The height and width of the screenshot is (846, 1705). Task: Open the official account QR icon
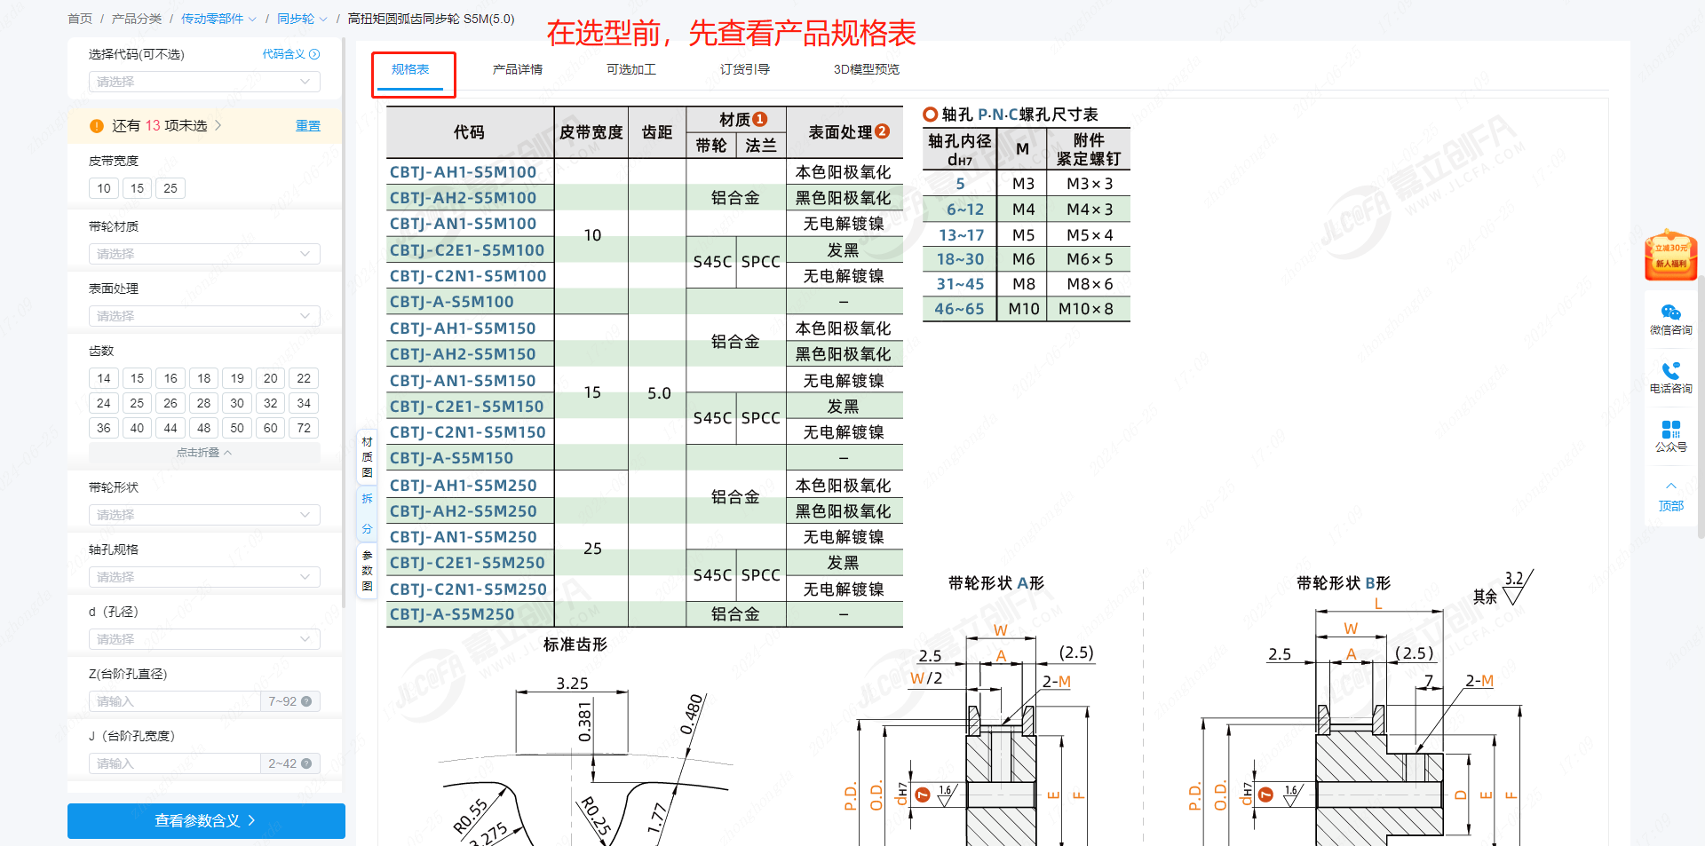[x=1670, y=430]
